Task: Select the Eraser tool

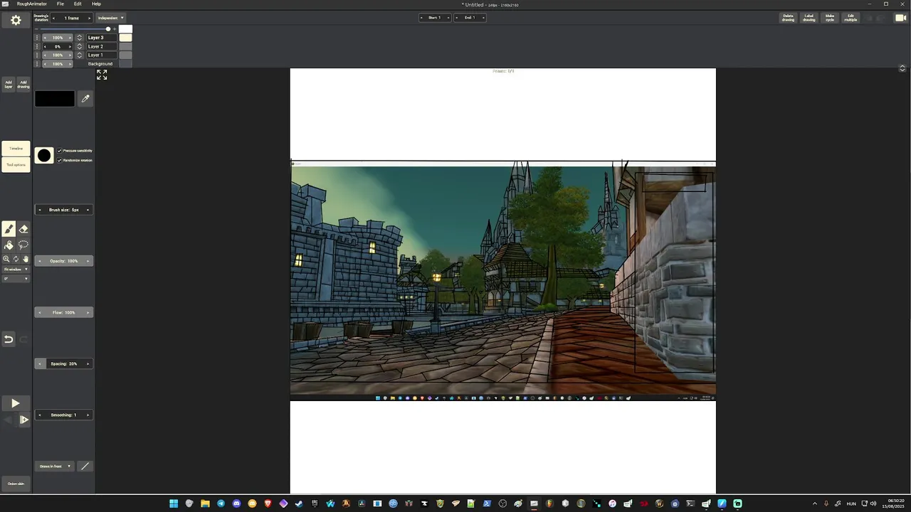Action: pos(23,229)
